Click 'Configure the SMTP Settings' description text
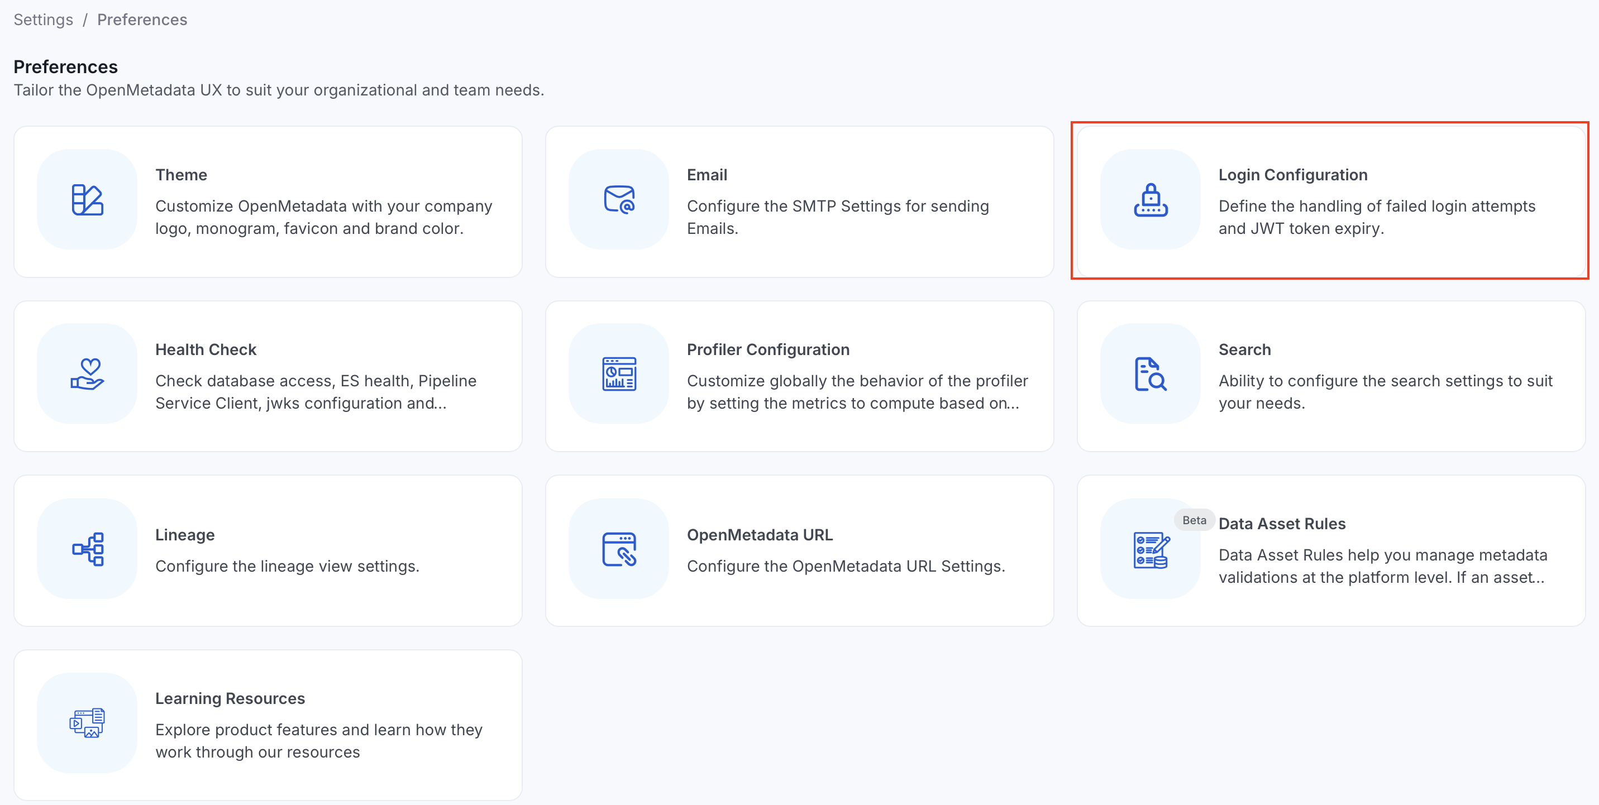The height and width of the screenshot is (805, 1599). click(838, 217)
